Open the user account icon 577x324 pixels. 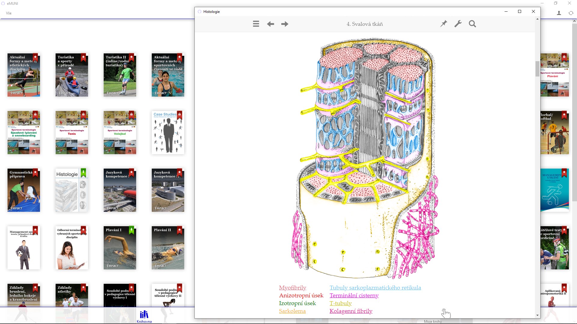(559, 13)
